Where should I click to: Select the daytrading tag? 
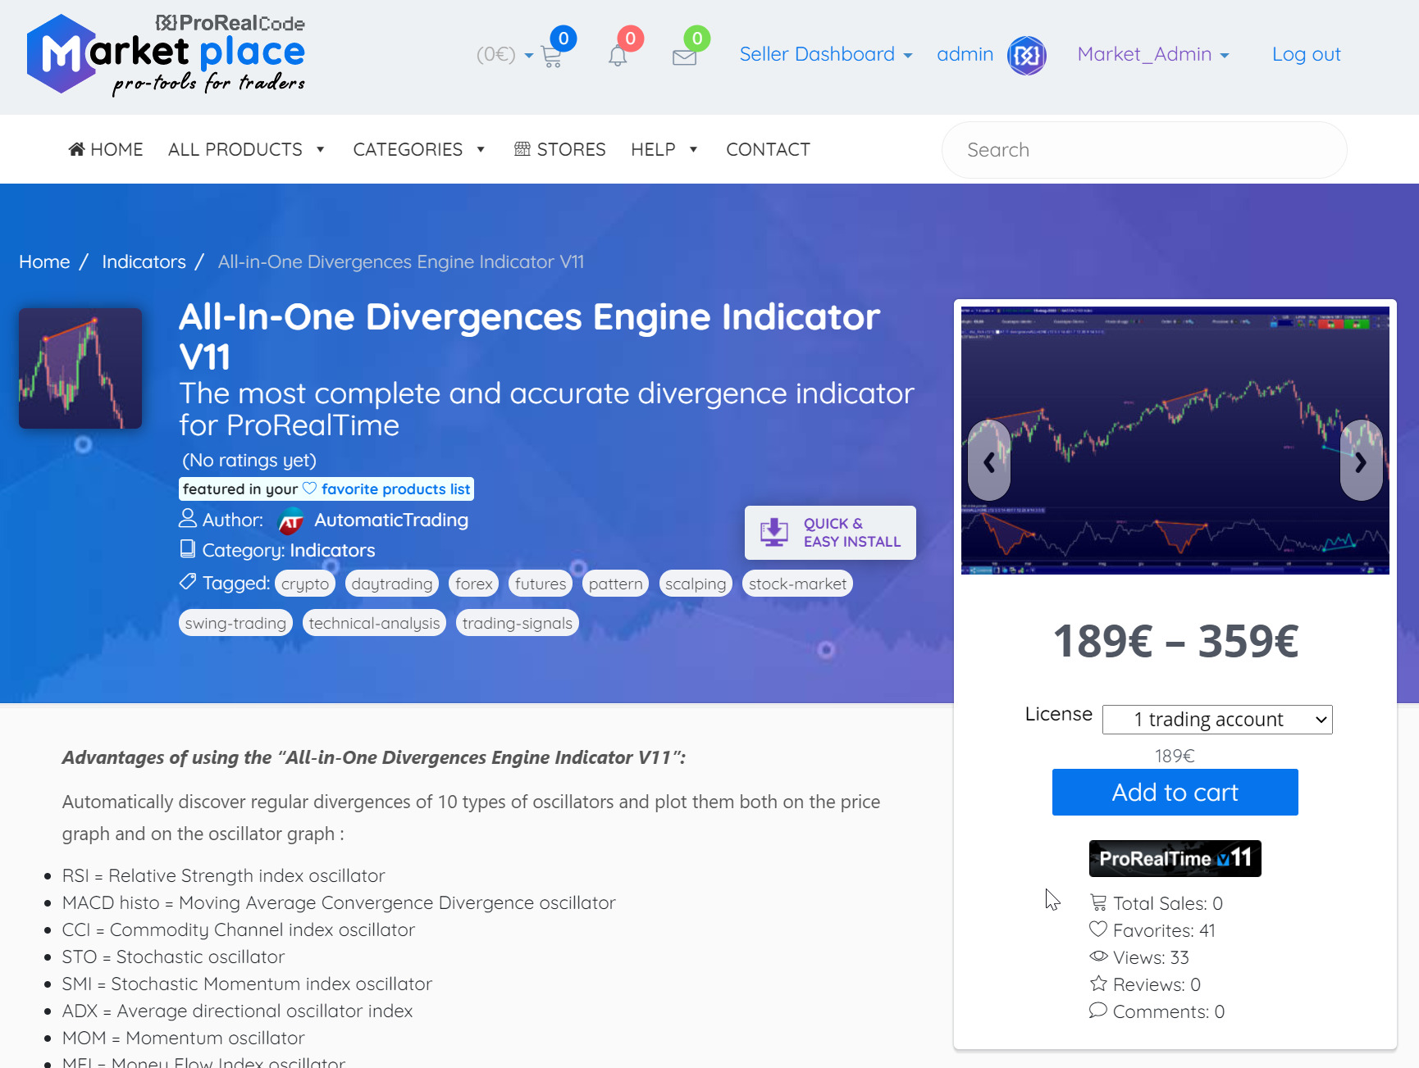[391, 584]
